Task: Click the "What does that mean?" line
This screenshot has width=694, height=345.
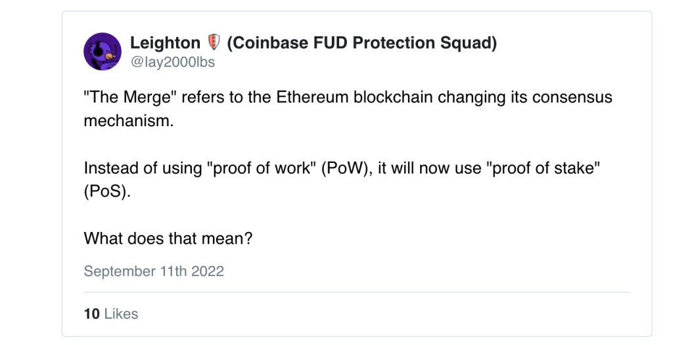Action: [x=168, y=238]
